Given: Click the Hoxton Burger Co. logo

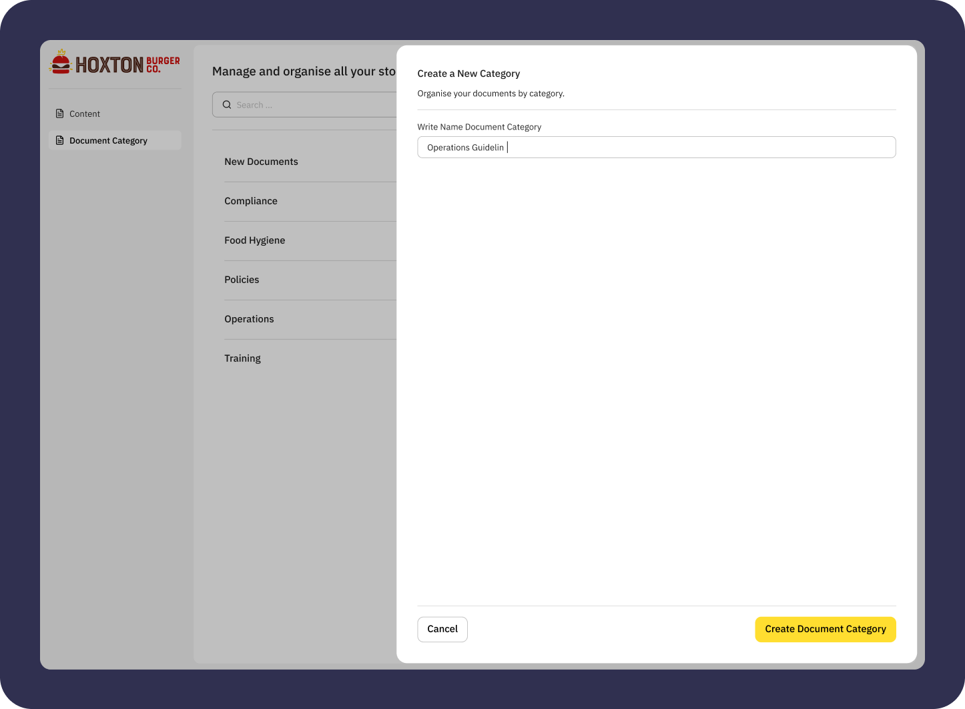Looking at the screenshot, I should point(115,62).
